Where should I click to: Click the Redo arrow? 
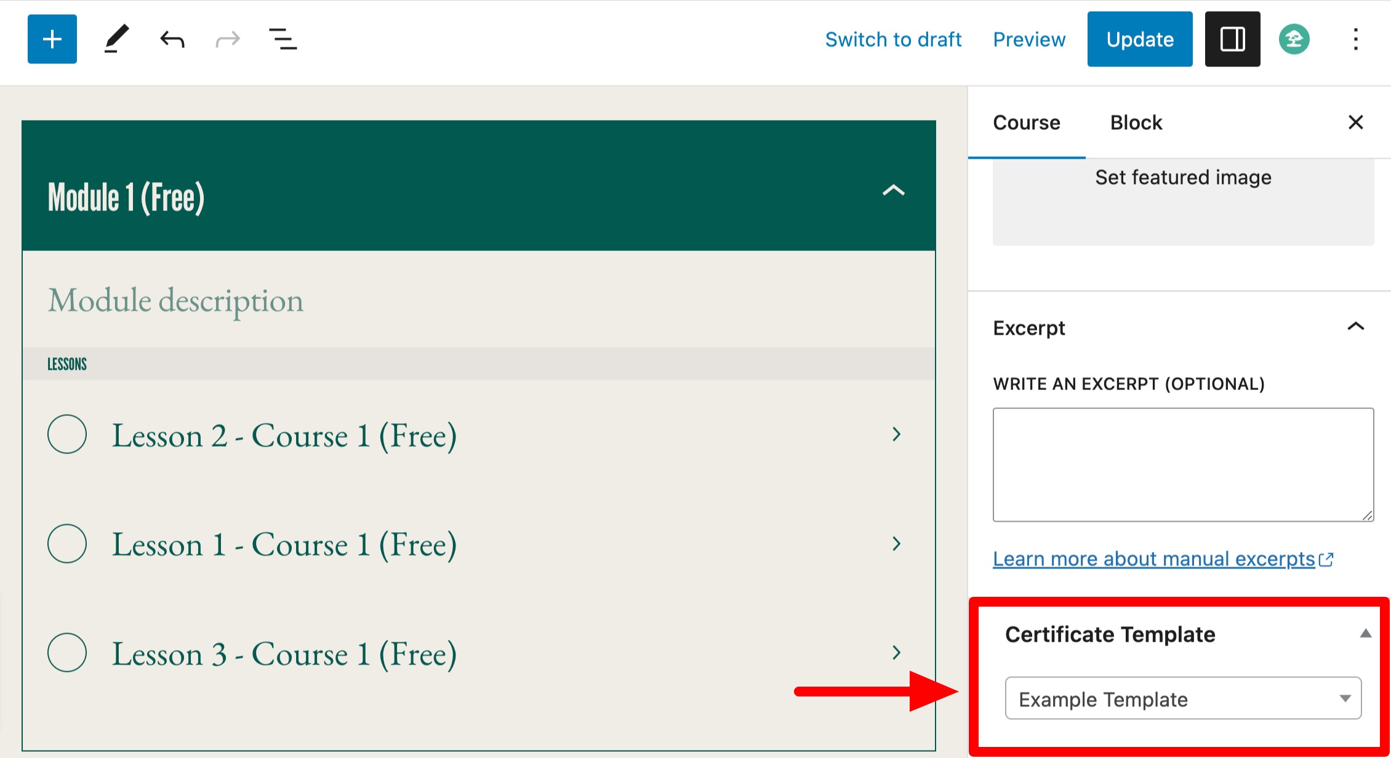(228, 40)
